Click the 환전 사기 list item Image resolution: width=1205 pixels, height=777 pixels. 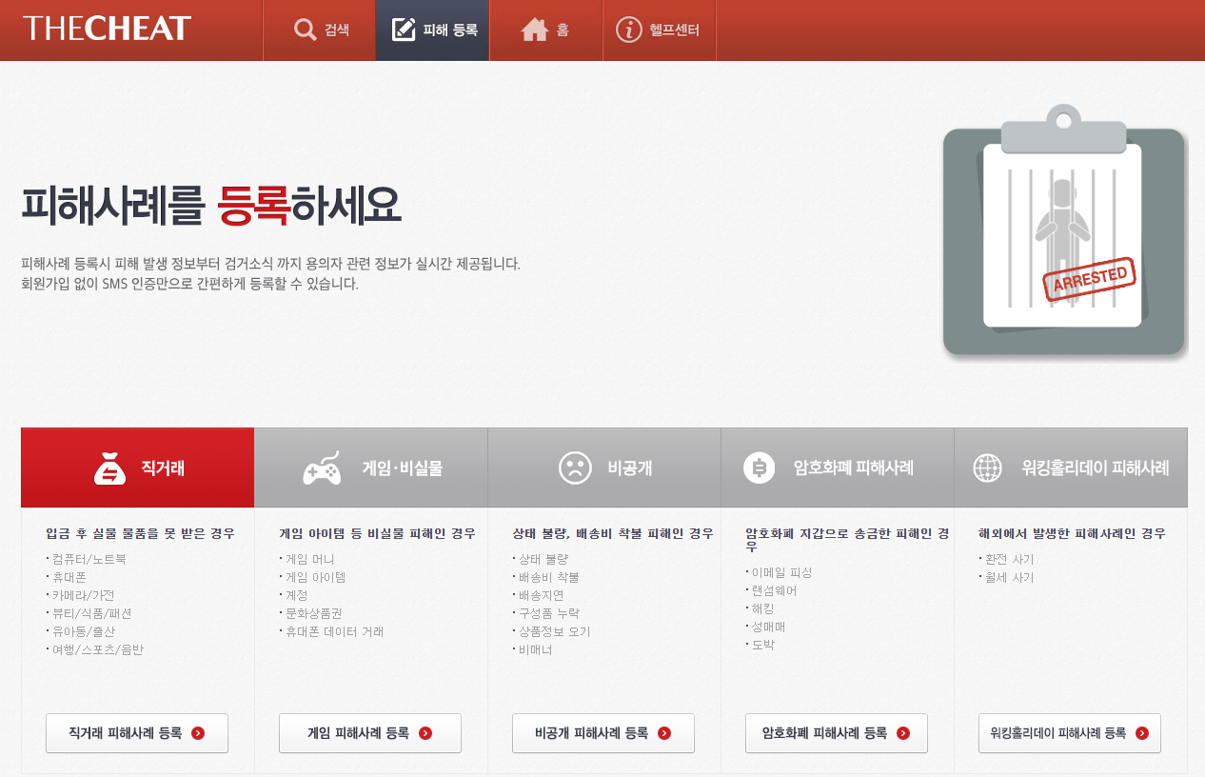coord(1009,559)
